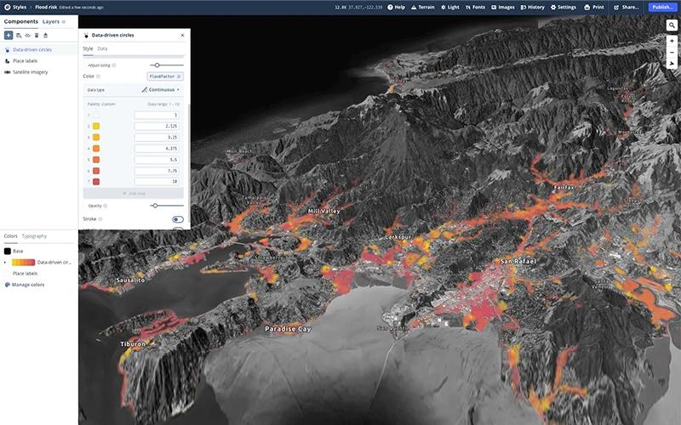Click the Data-driven circles panel header icon
The height and width of the screenshot is (425, 681).
click(86, 36)
